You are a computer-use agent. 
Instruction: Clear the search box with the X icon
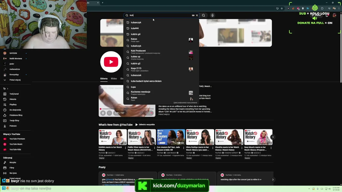pos(197,15)
